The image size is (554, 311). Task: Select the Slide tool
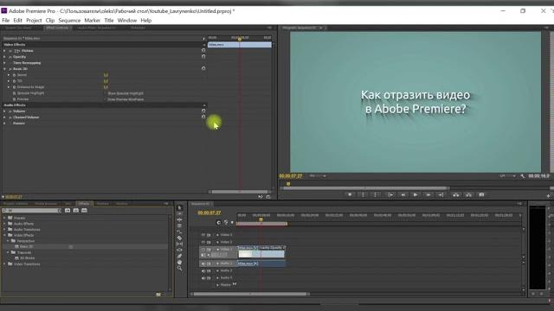pyautogui.click(x=179, y=250)
